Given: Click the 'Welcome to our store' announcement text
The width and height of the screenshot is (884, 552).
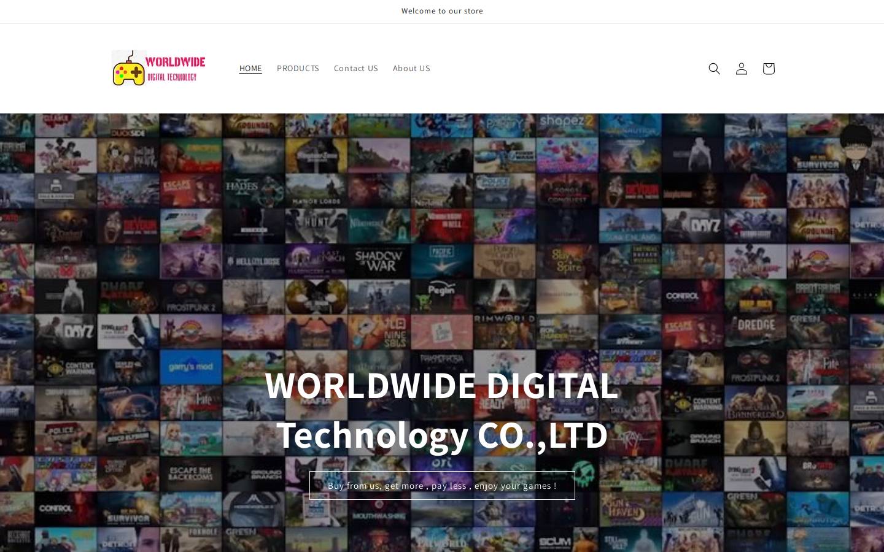Looking at the screenshot, I should 442,11.
